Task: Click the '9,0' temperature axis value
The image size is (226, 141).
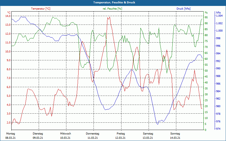Action: pyautogui.click(x=8, y=60)
